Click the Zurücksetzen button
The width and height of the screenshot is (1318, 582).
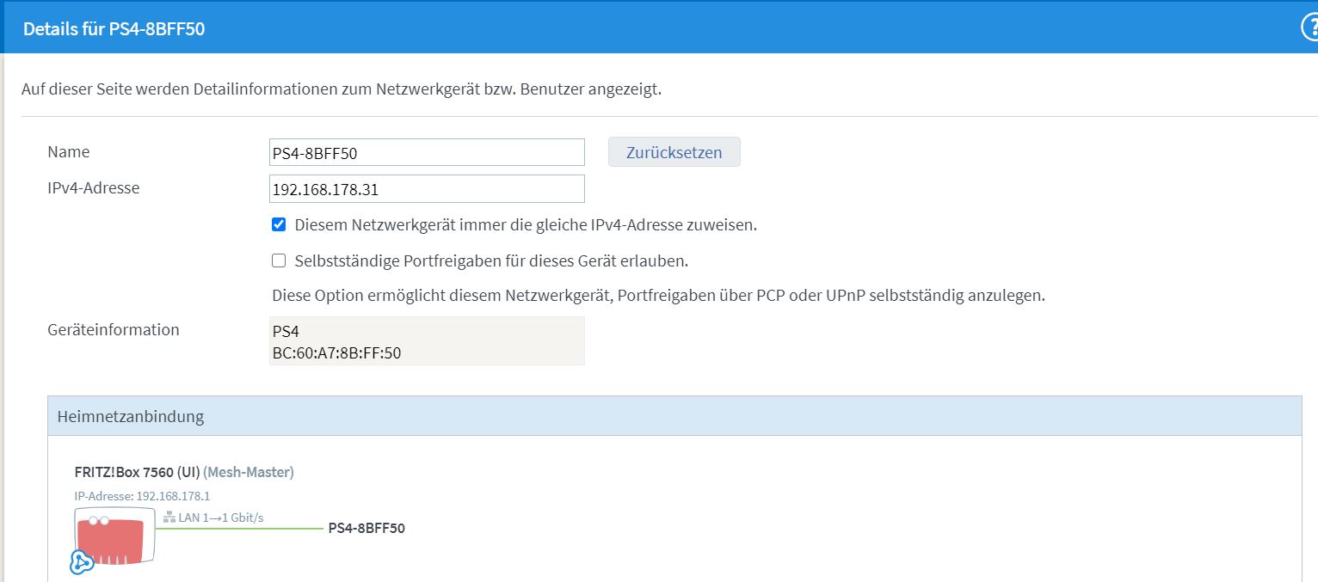(674, 152)
